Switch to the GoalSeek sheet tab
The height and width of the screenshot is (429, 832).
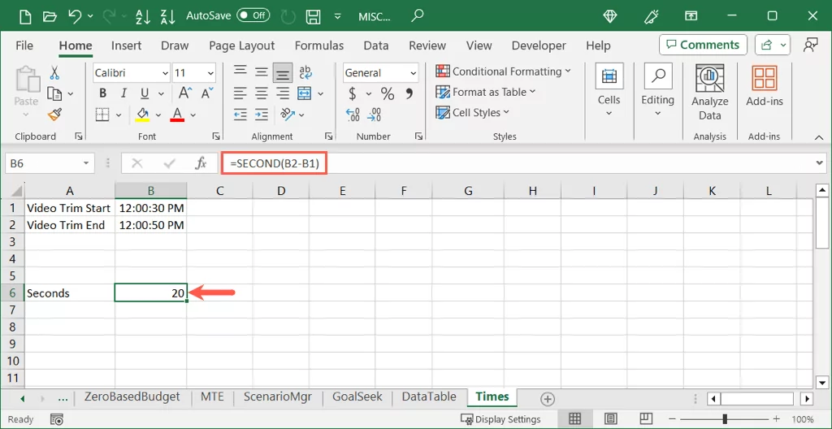tap(357, 397)
